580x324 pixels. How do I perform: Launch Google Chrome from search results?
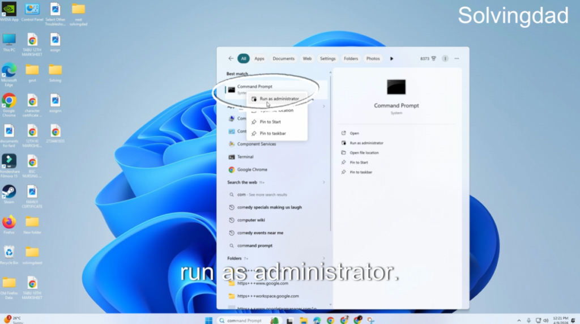point(252,169)
